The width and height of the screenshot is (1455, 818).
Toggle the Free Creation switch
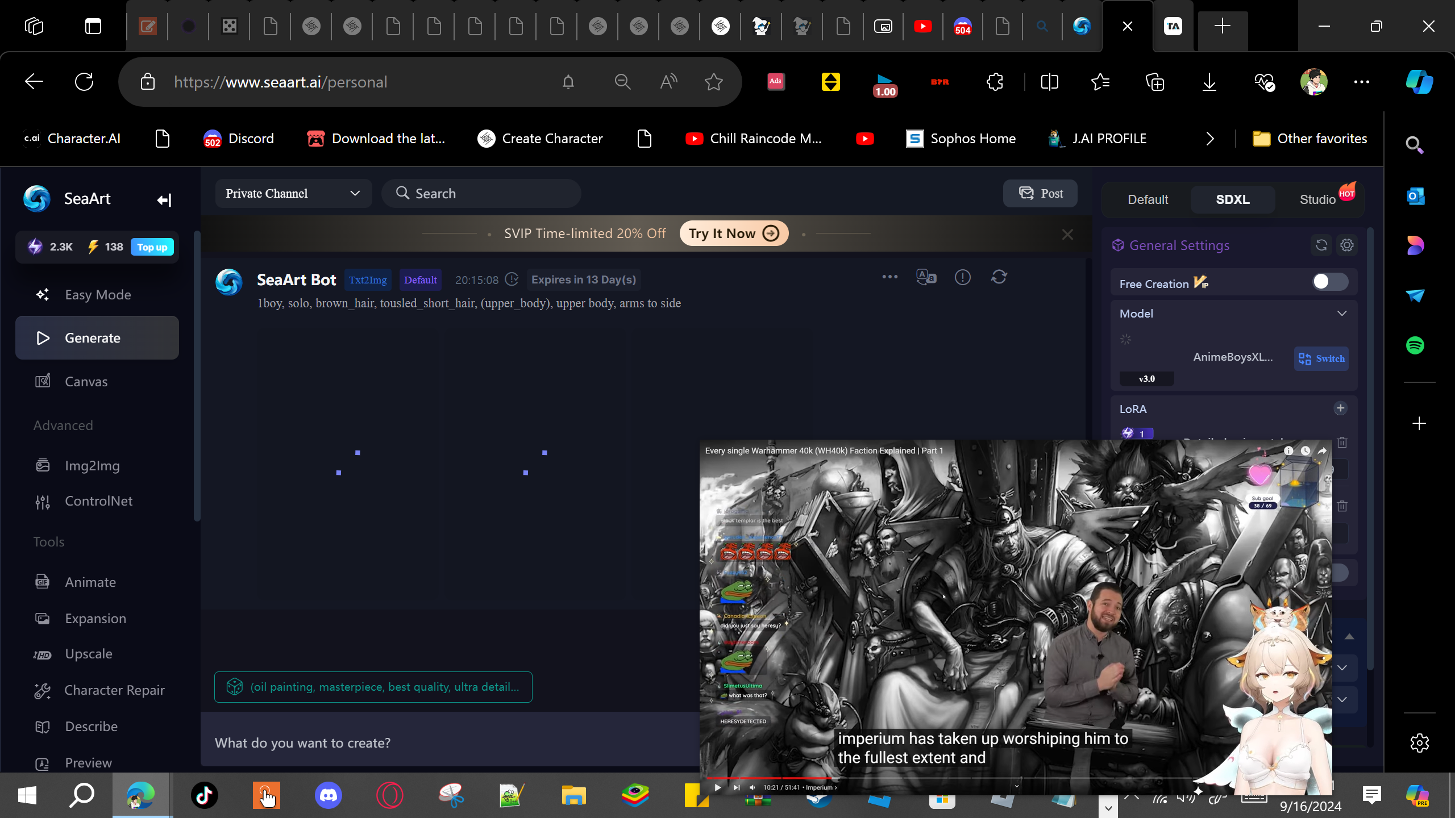pos(1330,282)
